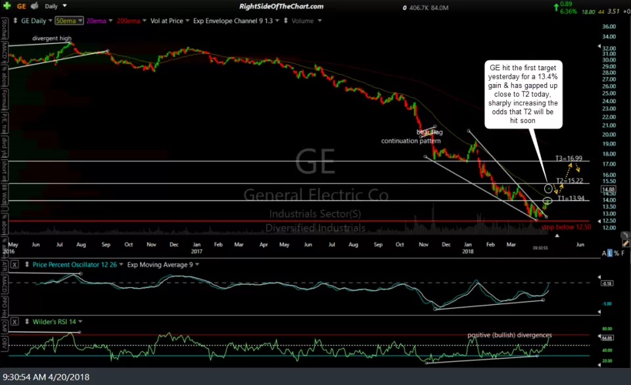The image size is (631, 385).
Task: Select the pencil drawing tool icon
Action: pyautogui.click(x=625, y=243)
